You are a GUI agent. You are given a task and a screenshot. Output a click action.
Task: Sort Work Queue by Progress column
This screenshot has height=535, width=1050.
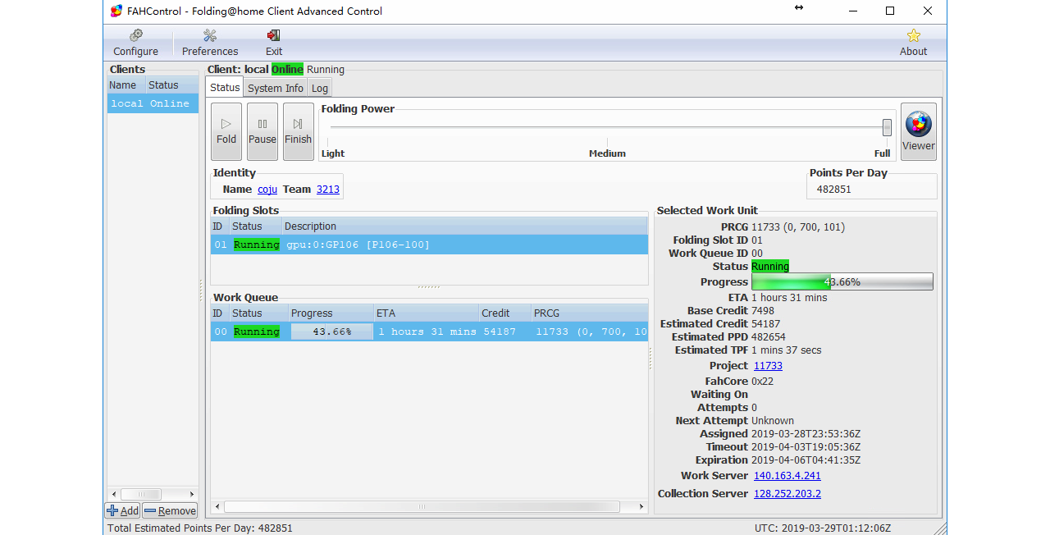coord(332,313)
